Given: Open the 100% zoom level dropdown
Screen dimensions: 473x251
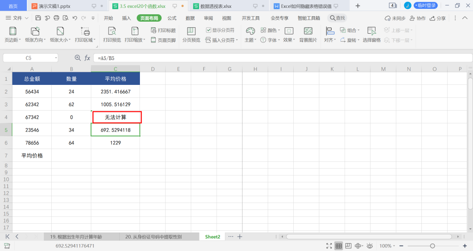Looking at the screenshot, I should point(388,246).
